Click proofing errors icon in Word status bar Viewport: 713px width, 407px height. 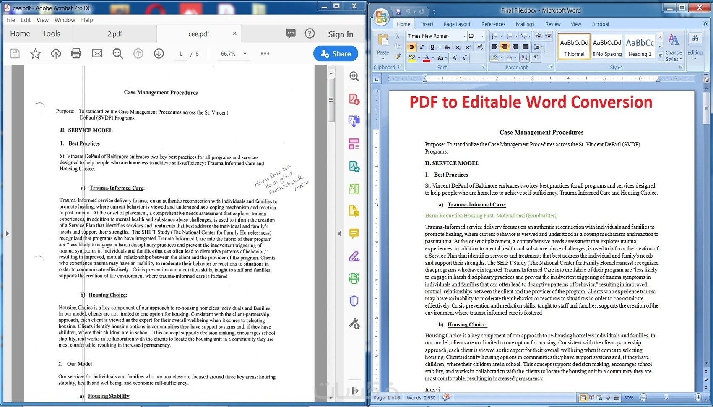446,397
